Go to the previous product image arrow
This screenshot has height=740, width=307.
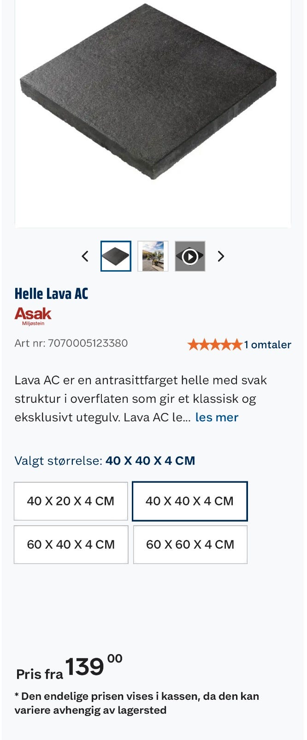click(85, 256)
